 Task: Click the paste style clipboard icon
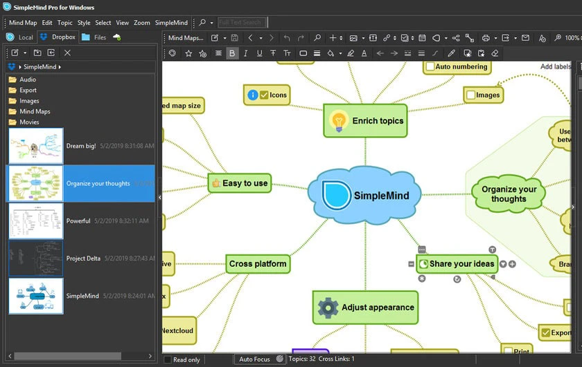481,53
